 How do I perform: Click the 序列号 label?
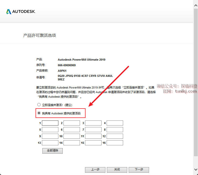coord(41,65)
